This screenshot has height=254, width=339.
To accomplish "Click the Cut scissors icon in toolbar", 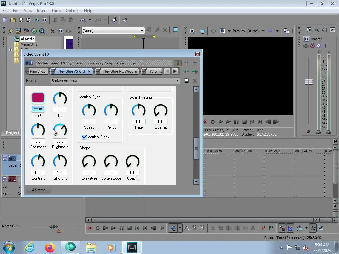I will click(x=55, y=20).
